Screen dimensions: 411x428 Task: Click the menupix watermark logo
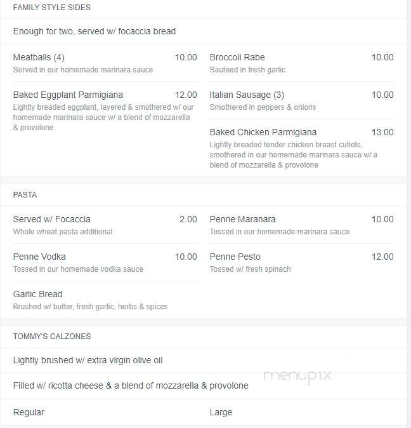tap(297, 376)
